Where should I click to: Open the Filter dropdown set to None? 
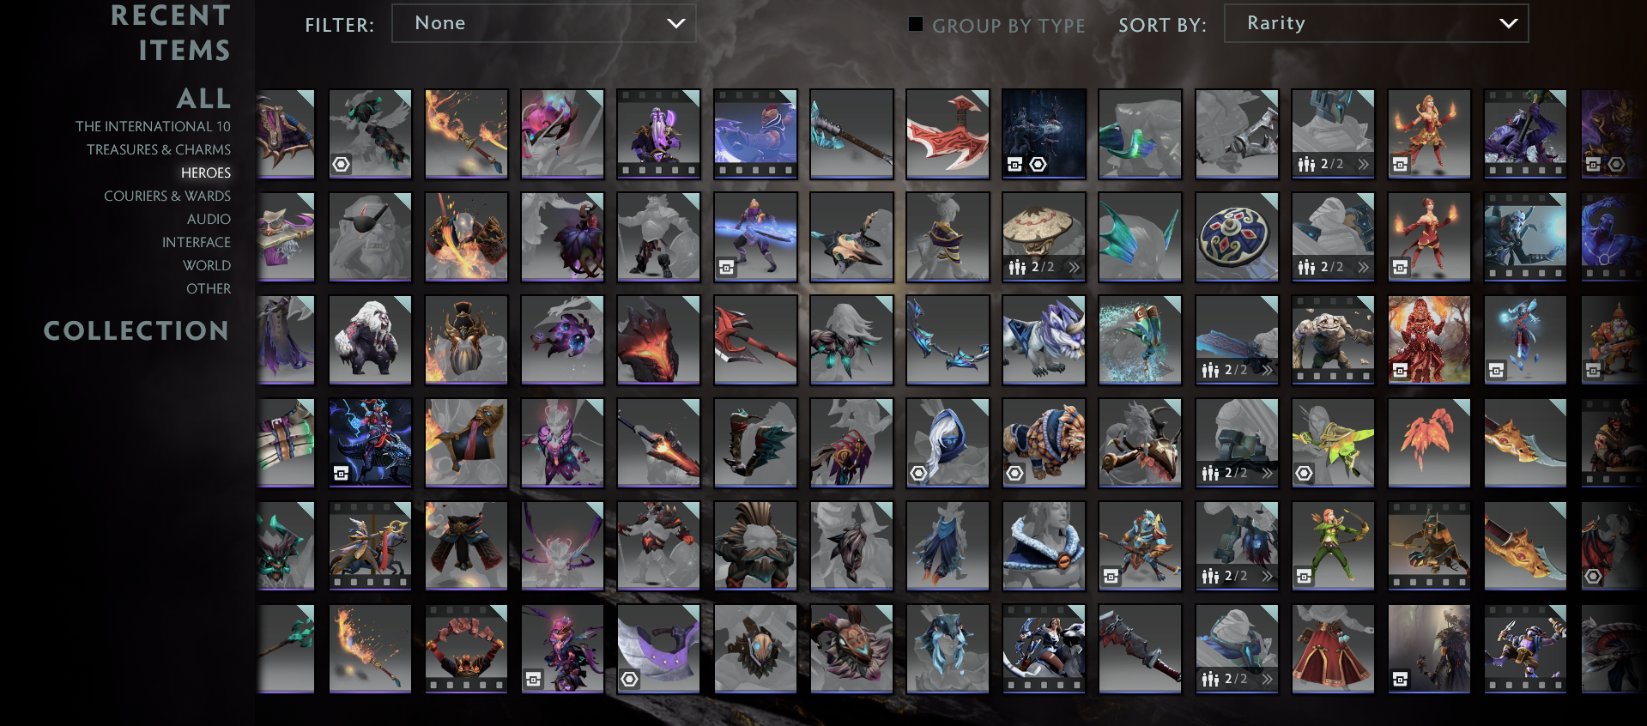coord(543,23)
